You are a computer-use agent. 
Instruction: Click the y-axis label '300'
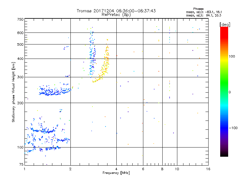click(20, 77)
